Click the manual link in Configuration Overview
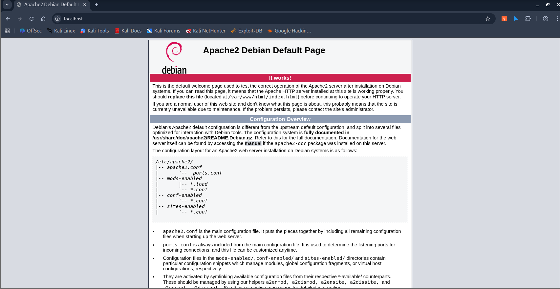560x289 pixels. pyautogui.click(x=253, y=143)
